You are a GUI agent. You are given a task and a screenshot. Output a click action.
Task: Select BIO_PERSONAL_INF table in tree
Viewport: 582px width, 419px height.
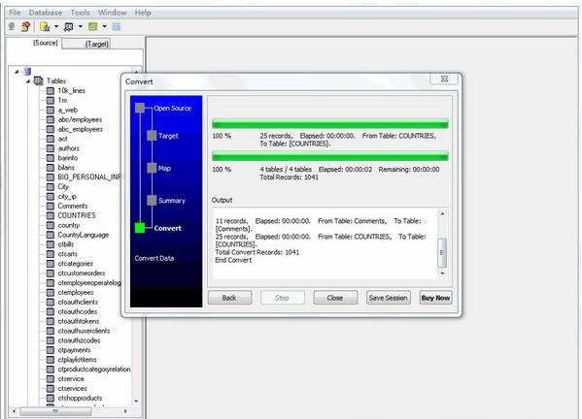89,177
